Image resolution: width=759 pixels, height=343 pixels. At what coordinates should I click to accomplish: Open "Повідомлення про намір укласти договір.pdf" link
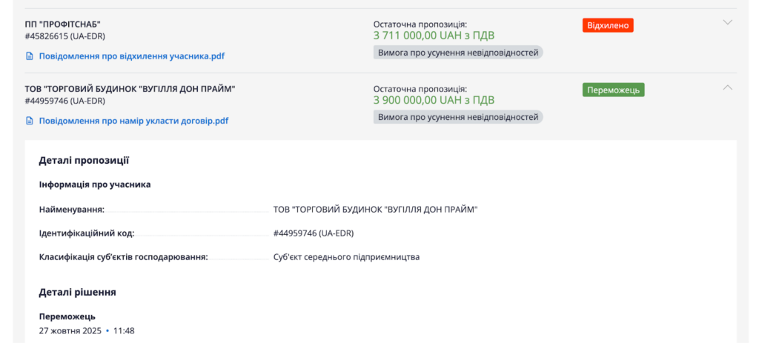coord(133,121)
